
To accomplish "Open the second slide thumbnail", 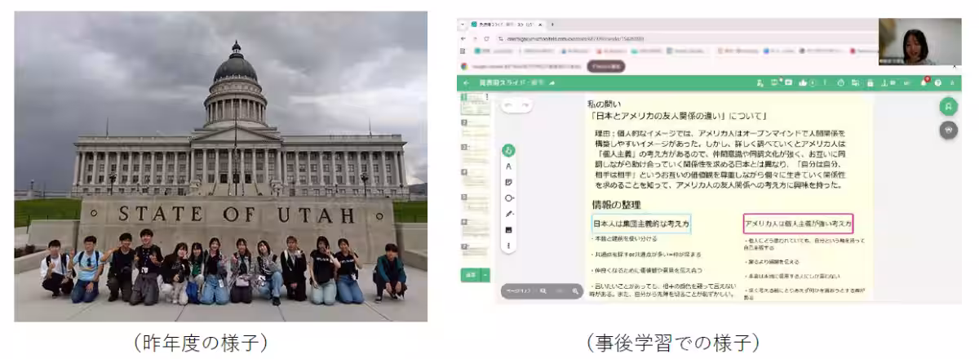I will click(x=475, y=128).
